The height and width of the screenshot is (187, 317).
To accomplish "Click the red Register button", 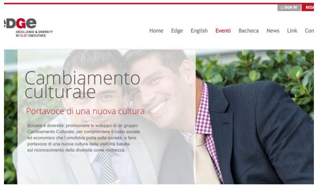I will pos(308,8).
